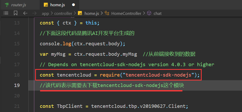242x112 pixels.
Task: Click the 'ctx' variable on line 13
Action: pyautogui.click(x=67, y=23)
